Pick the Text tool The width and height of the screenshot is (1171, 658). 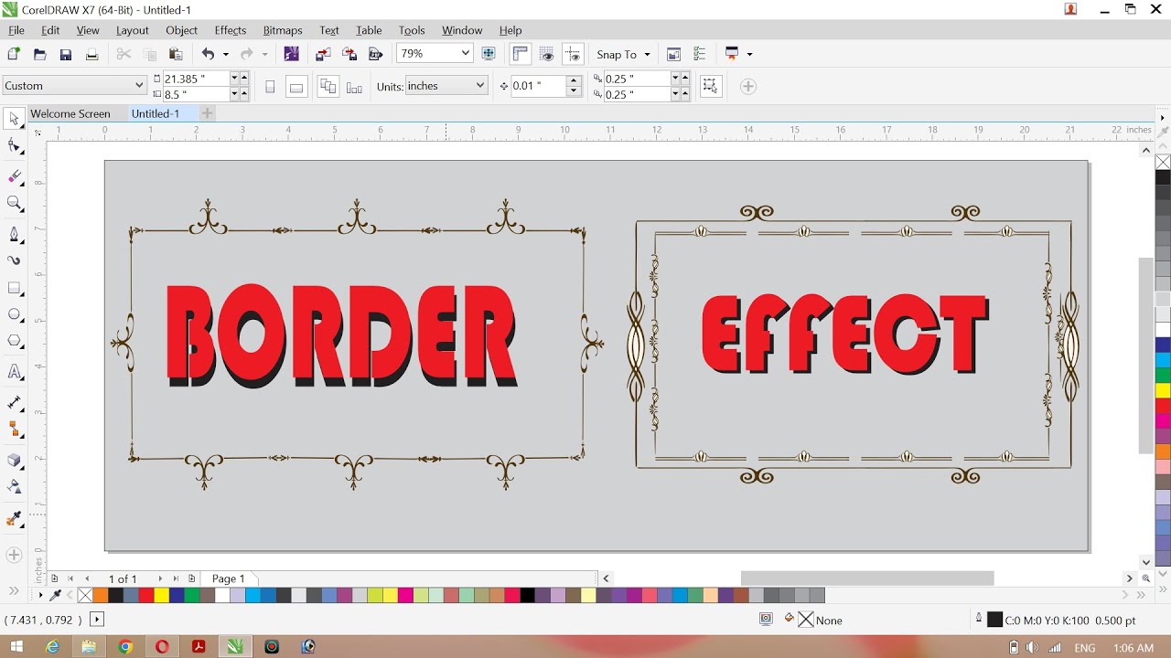pyautogui.click(x=15, y=373)
